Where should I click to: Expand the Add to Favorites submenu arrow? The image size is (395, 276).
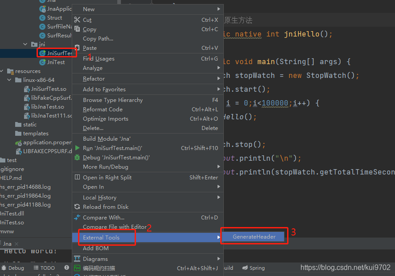[218, 89]
